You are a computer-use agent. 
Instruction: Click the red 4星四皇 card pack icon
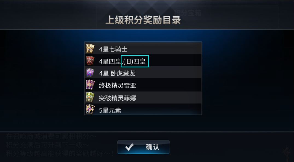[x=90, y=61]
